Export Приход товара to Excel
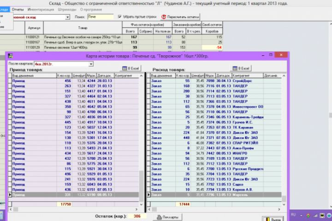The height and width of the screenshot is (221, 332). coord(131,68)
